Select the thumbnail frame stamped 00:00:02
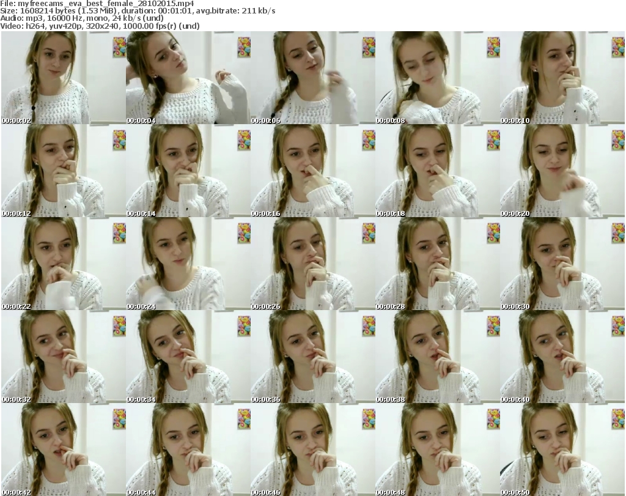 tap(64, 78)
